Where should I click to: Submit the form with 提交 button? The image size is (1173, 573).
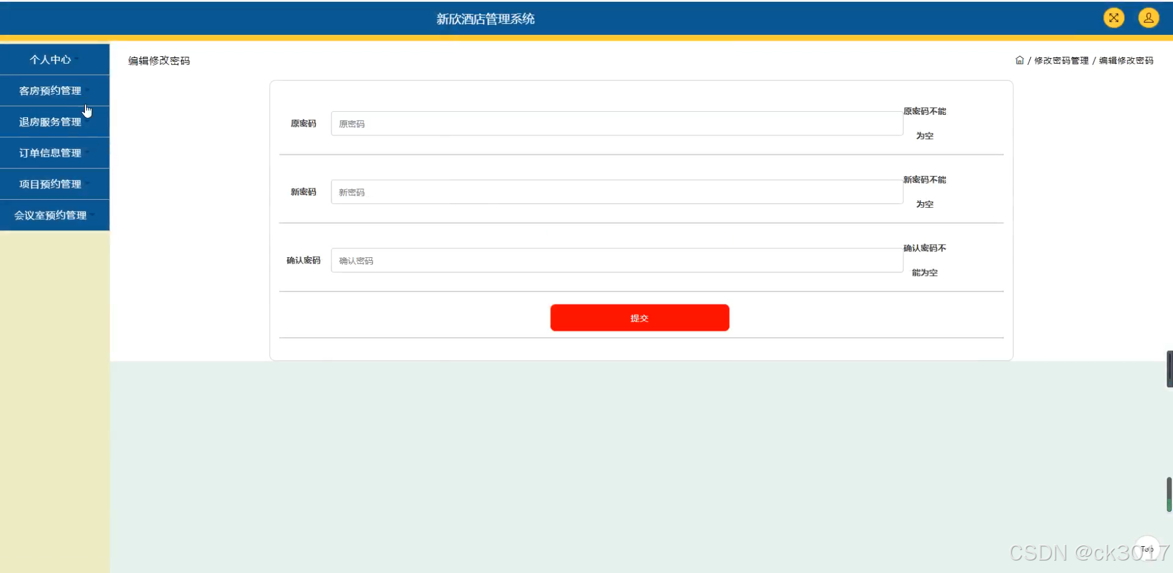click(640, 318)
